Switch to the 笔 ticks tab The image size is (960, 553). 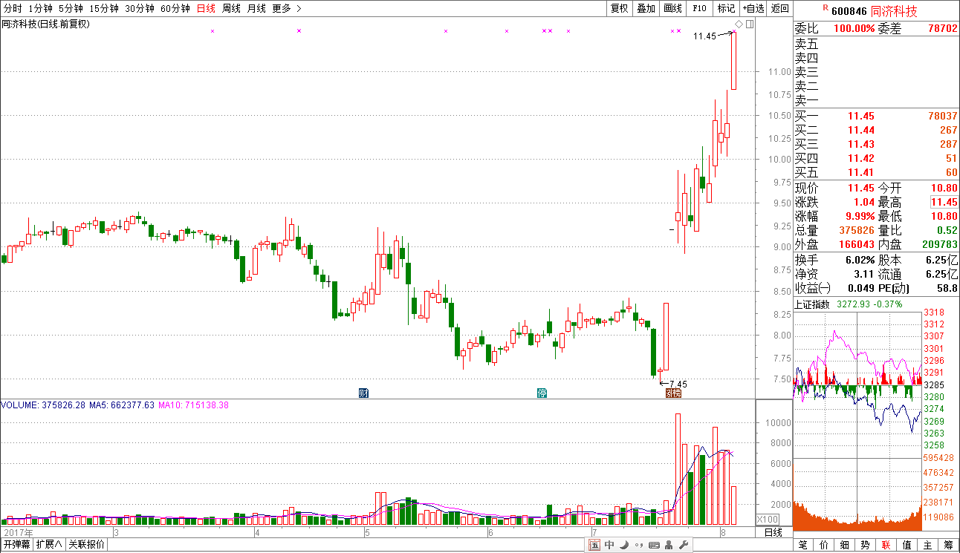click(803, 545)
